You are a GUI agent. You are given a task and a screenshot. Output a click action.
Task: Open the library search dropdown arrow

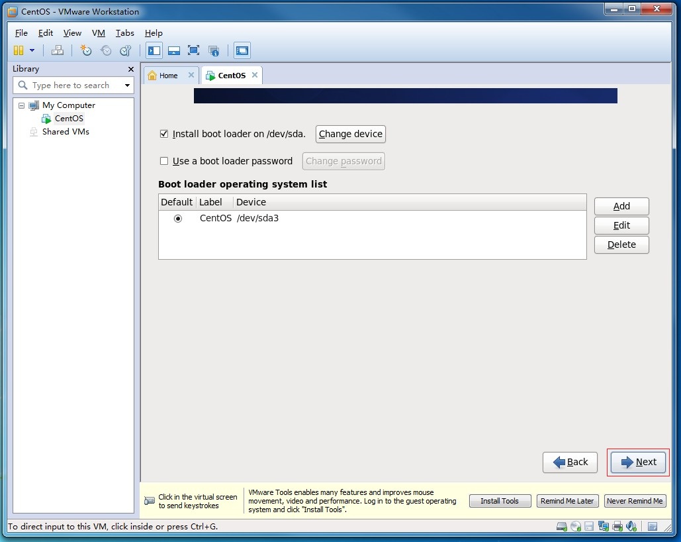point(127,85)
